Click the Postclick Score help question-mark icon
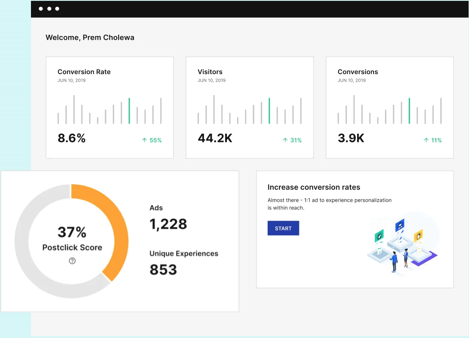The height and width of the screenshot is (338, 469). pos(72,260)
